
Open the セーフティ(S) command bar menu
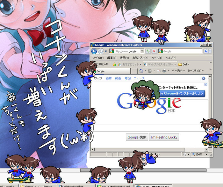click(x=195, y=70)
